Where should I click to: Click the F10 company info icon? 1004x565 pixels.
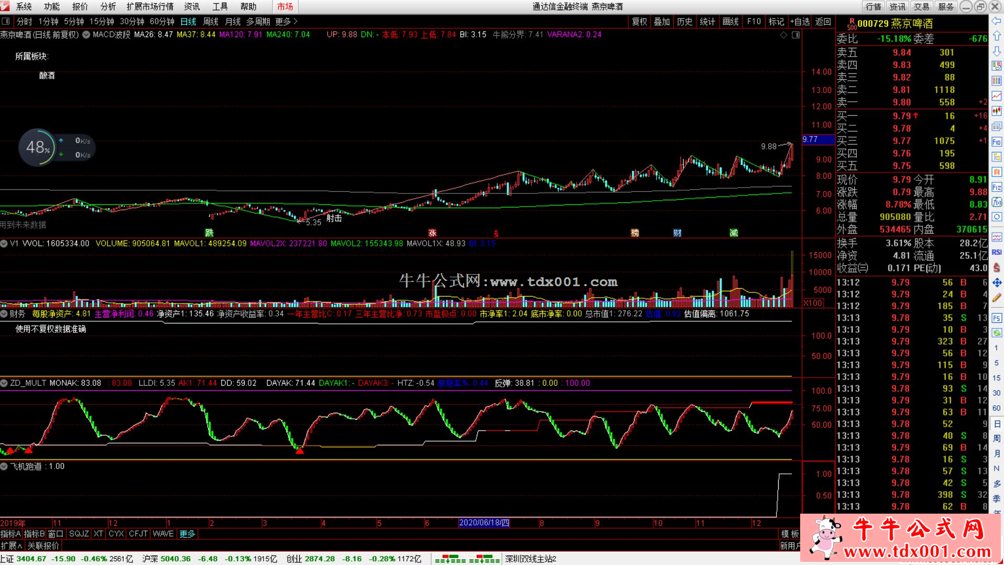pos(997,142)
